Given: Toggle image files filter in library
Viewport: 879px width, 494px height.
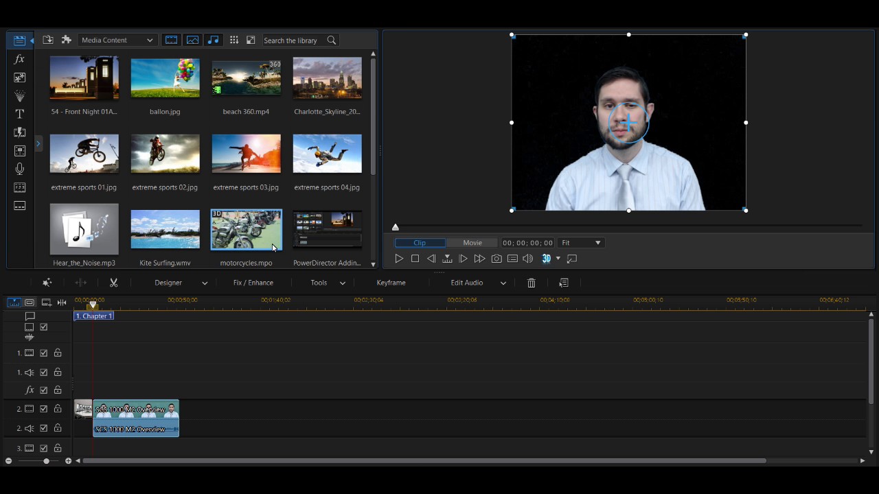Looking at the screenshot, I should tap(192, 40).
